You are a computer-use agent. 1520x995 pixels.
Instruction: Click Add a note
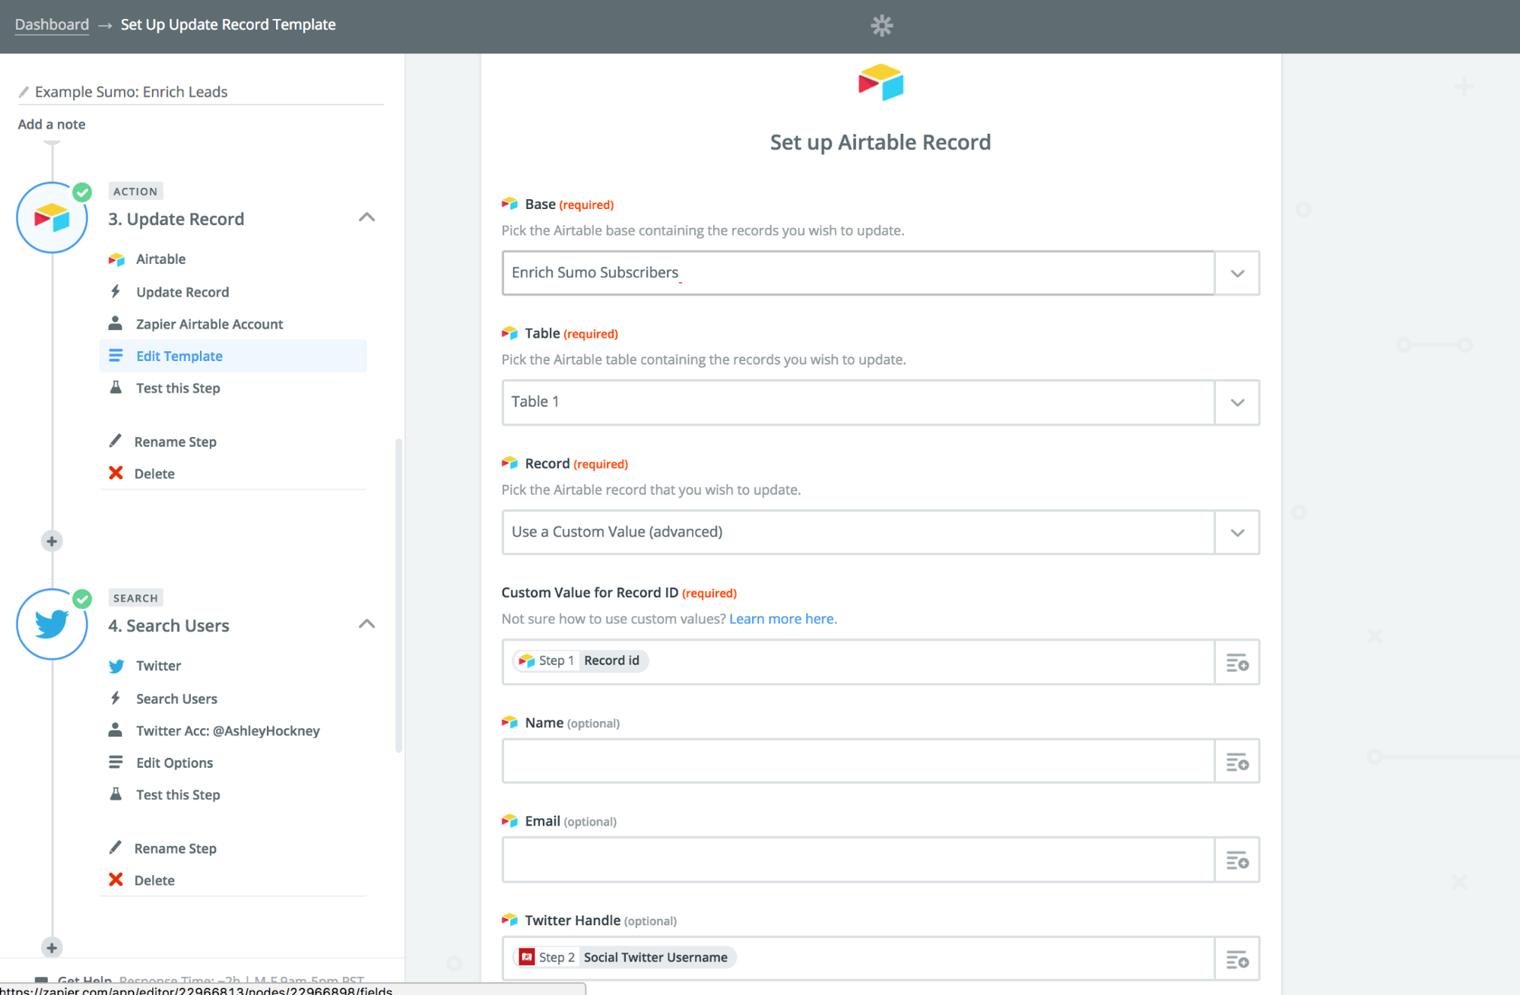pos(52,124)
